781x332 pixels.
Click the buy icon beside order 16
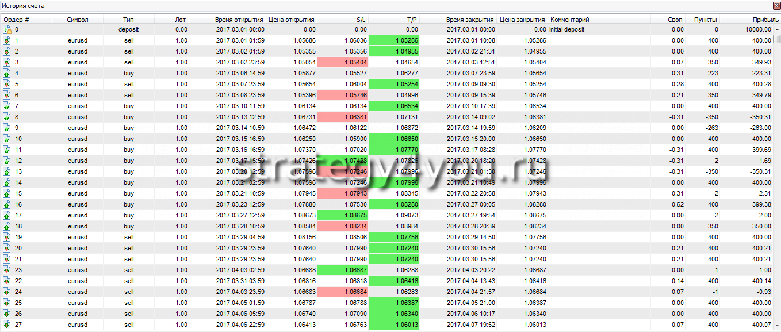pyautogui.click(x=7, y=204)
